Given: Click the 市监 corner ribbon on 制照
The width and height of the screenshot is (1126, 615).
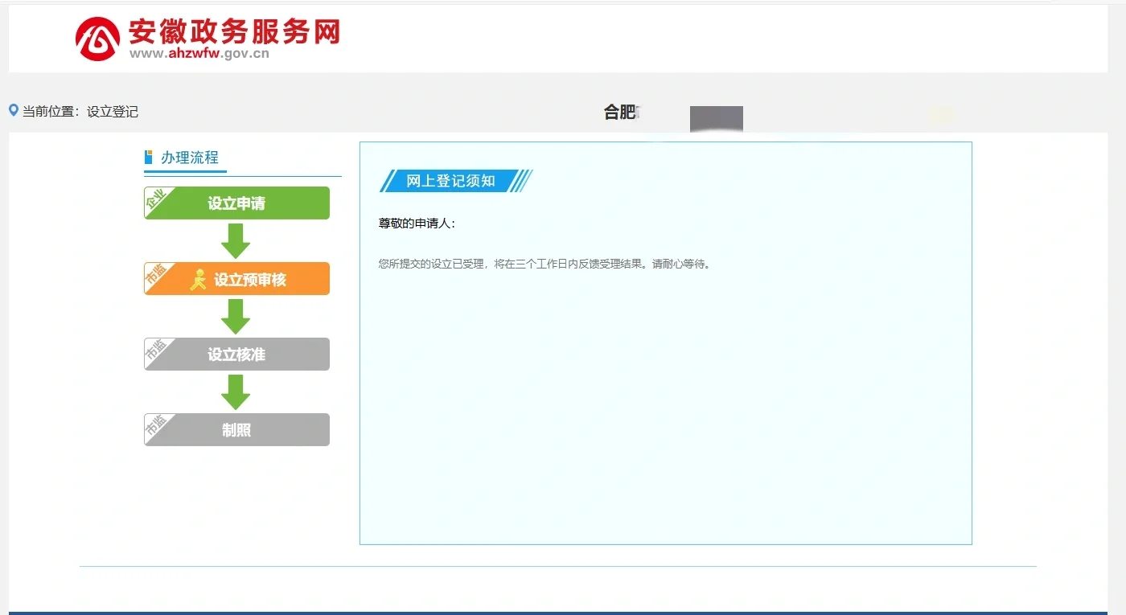Looking at the screenshot, I should [154, 424].
